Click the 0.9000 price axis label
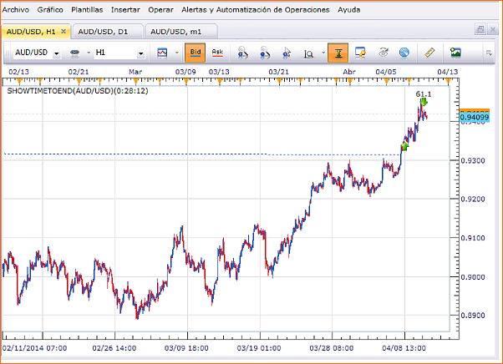Image resolution: width=503 pixels, height=364 pixels. (x=473, y=277)
